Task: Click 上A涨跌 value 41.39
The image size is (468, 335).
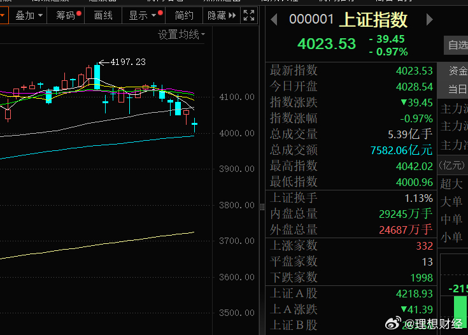Action: 416,310
